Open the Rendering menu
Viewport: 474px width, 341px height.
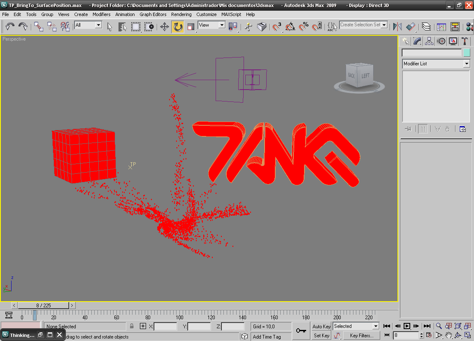pyautogui.click(x=181, y=14)
